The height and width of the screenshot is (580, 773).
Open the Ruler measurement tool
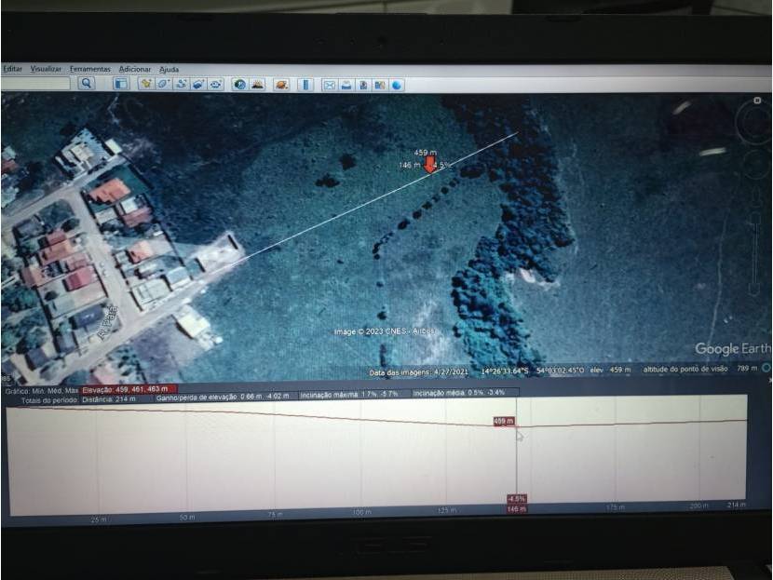tap(305, 85)
